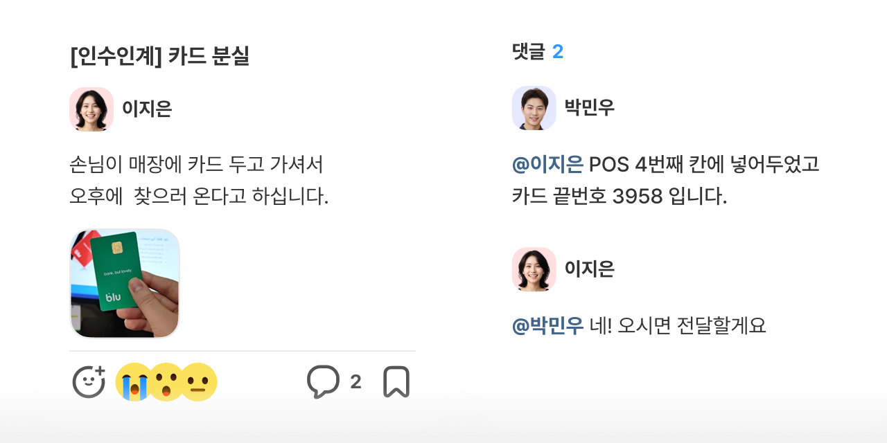Open the green blu card photo thumbnail
Screen dimensions: 887x443
tap(125, 284)
